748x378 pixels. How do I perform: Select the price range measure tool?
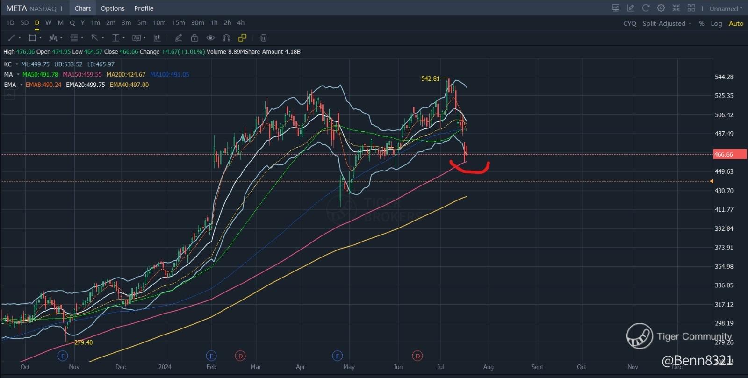(115, 38)
